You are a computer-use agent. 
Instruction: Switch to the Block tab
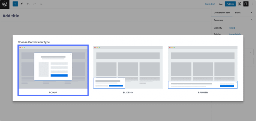pyautogui.click(x=238, y=12)
